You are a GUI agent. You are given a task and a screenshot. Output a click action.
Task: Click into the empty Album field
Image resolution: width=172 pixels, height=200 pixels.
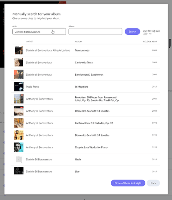point(95,32)
